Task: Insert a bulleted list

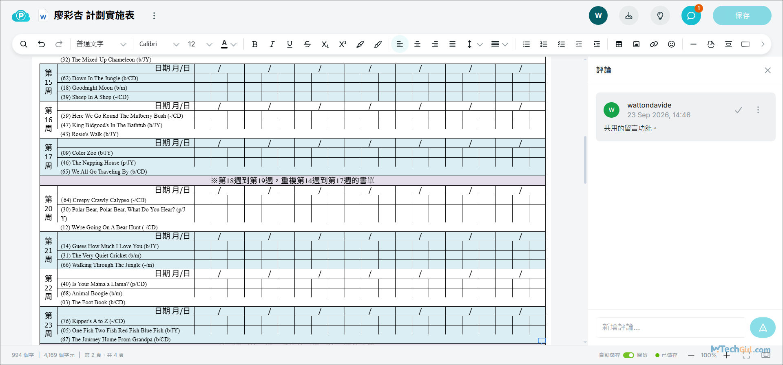Action: click(526, 44)
